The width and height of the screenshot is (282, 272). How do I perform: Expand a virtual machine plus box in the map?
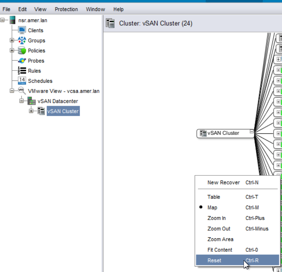[279, 59]
